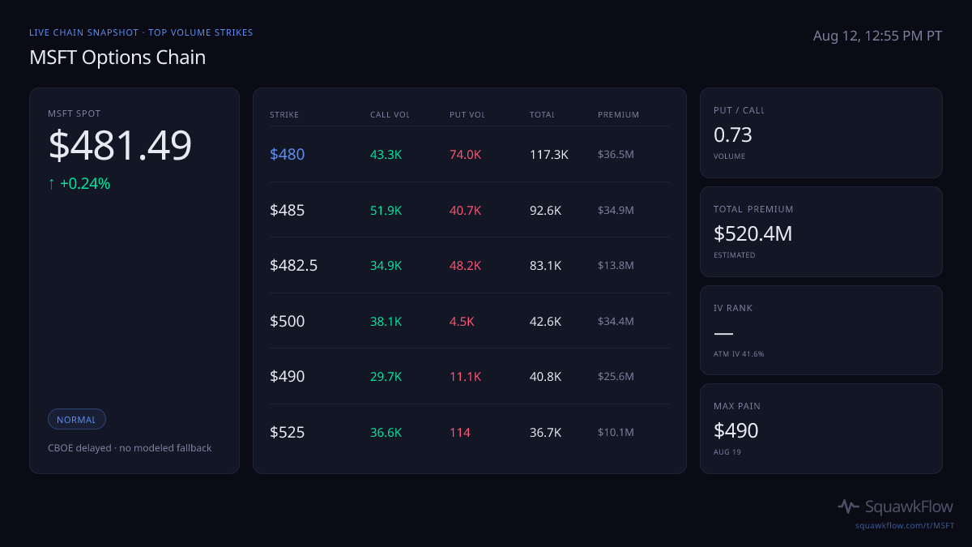Open the squawkflow.com/t/MSFT link

(x=905, y=526)
